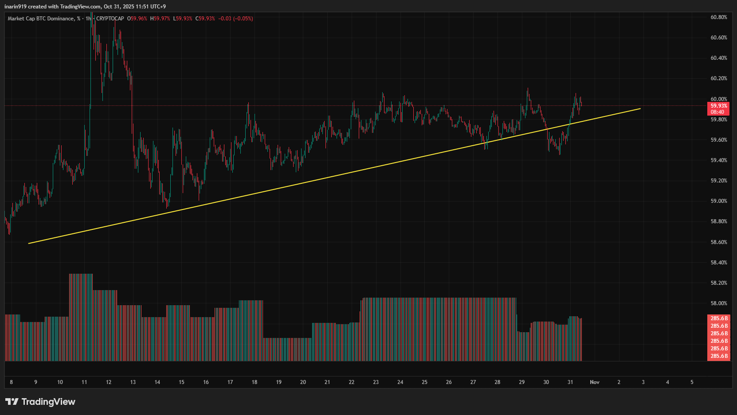The image size is (737, 415).
Task: Click the CRYPTOCAP source label
Action: pyautogui.click(x=110, y=19)
